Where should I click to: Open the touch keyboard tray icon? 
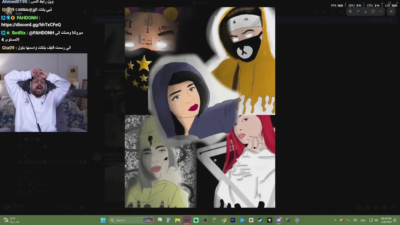tap(355, 220)
